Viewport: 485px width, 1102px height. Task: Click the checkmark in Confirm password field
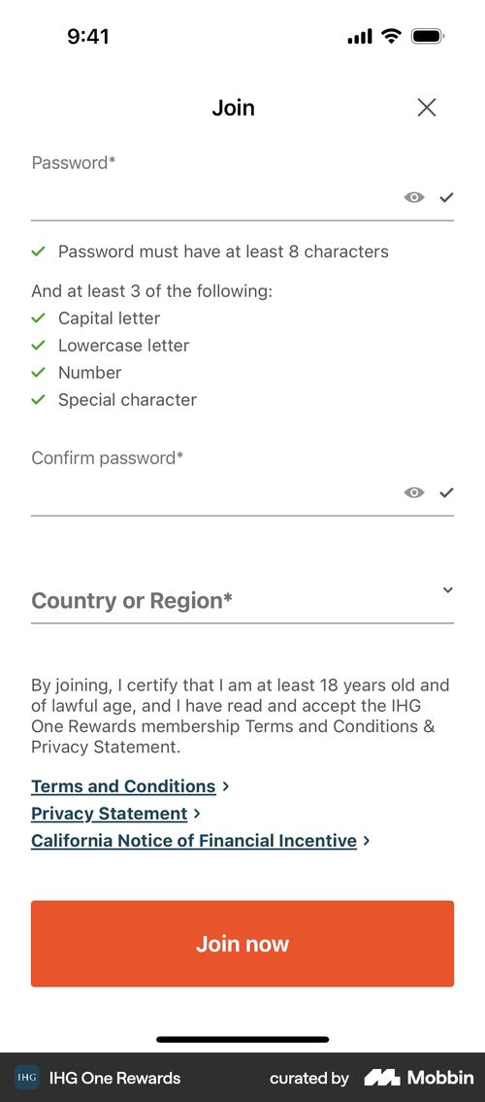click(x=447, y=492)
